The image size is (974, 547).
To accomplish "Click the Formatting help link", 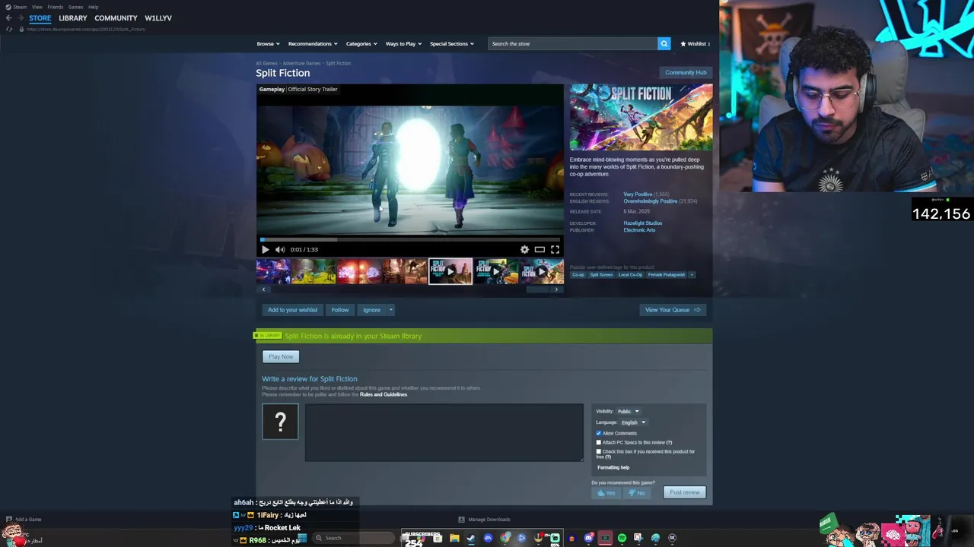I will (613, 467).
